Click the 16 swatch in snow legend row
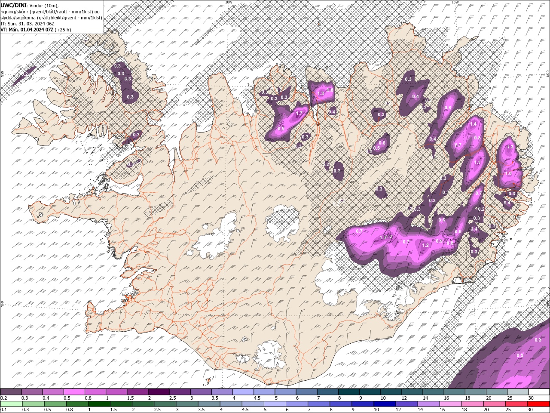The image size is (550, 413). [x=455, y=392]
